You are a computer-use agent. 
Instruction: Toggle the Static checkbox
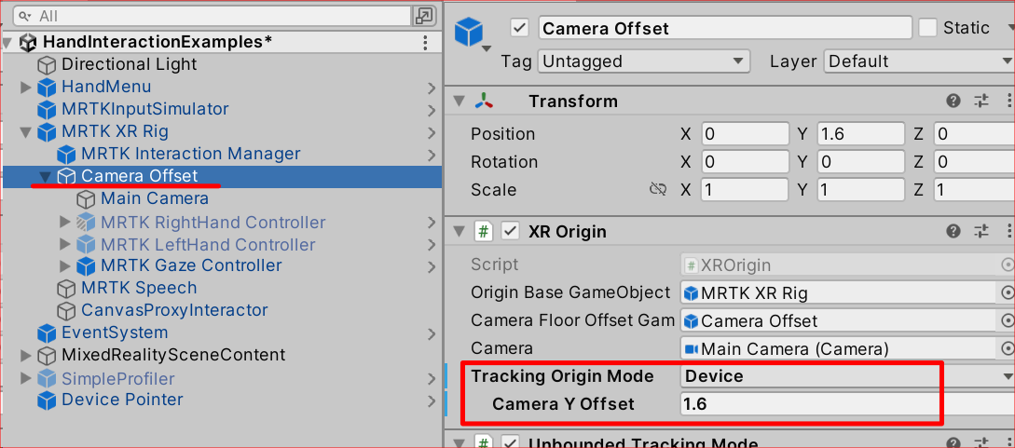click(x=928, y=28)
